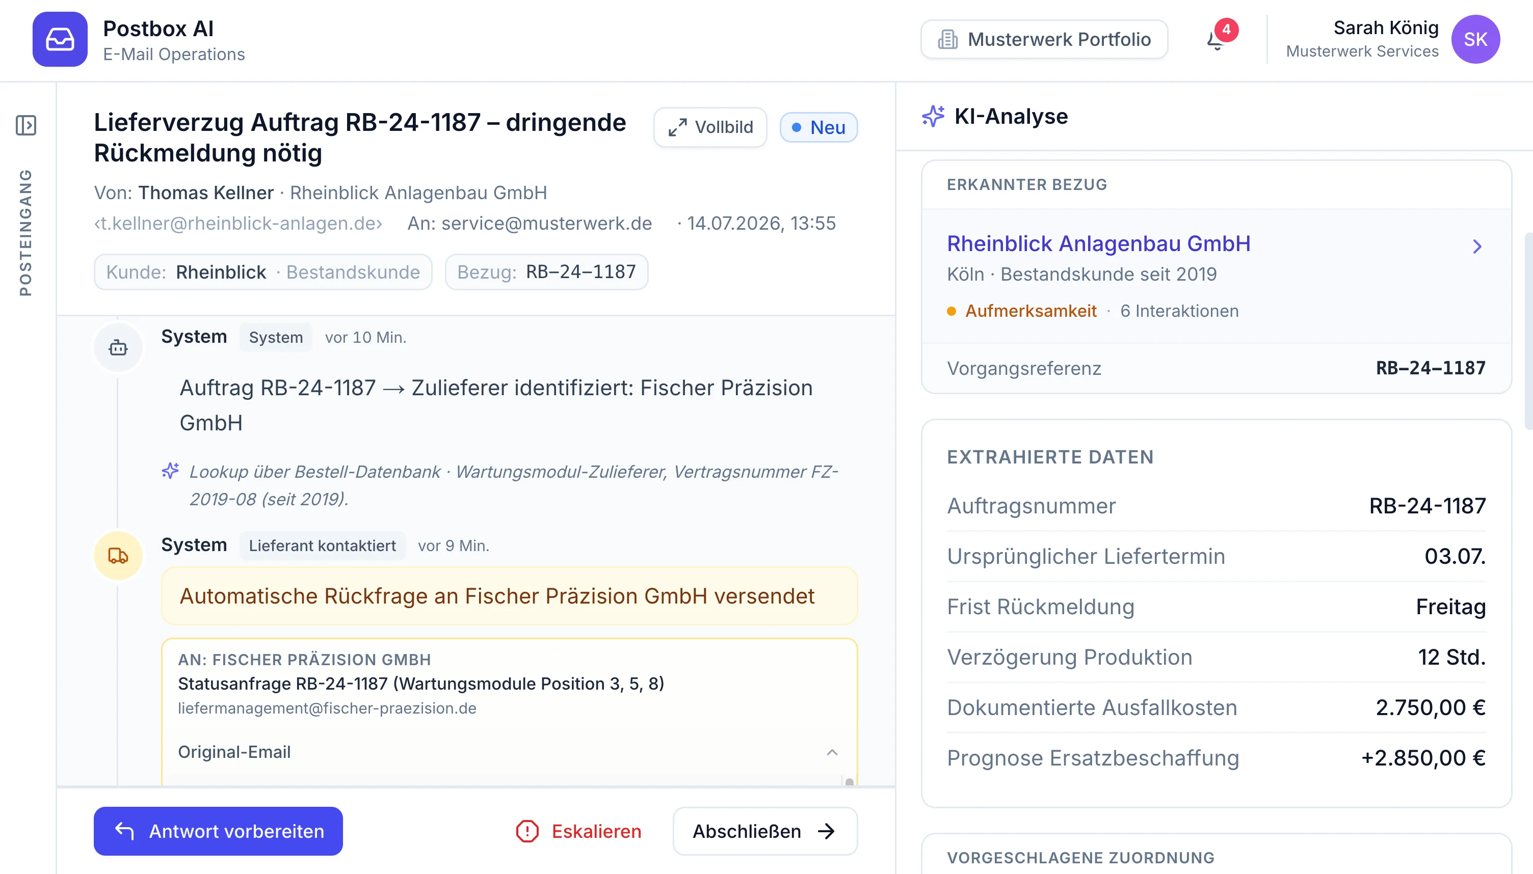Click Vorgangsreferenz value RB–24–1187
The height and width of the screenshot is (874, 1533).
pyautogui.click(x=1431, y=368)
